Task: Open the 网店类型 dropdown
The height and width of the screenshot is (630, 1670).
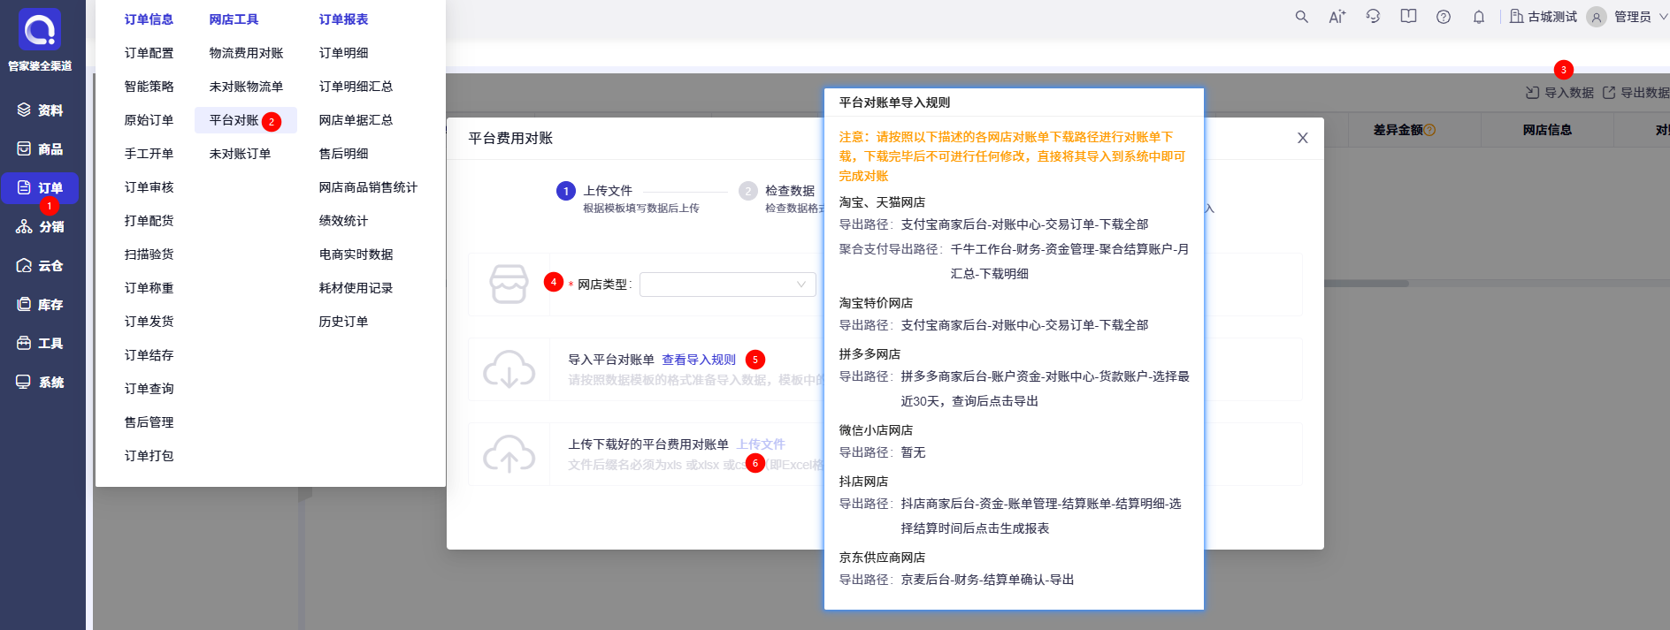Action: click(x=727, y=285)
